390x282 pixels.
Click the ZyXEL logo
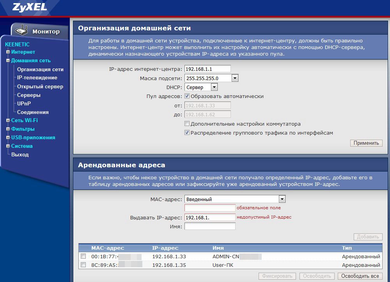pos(30,7)
